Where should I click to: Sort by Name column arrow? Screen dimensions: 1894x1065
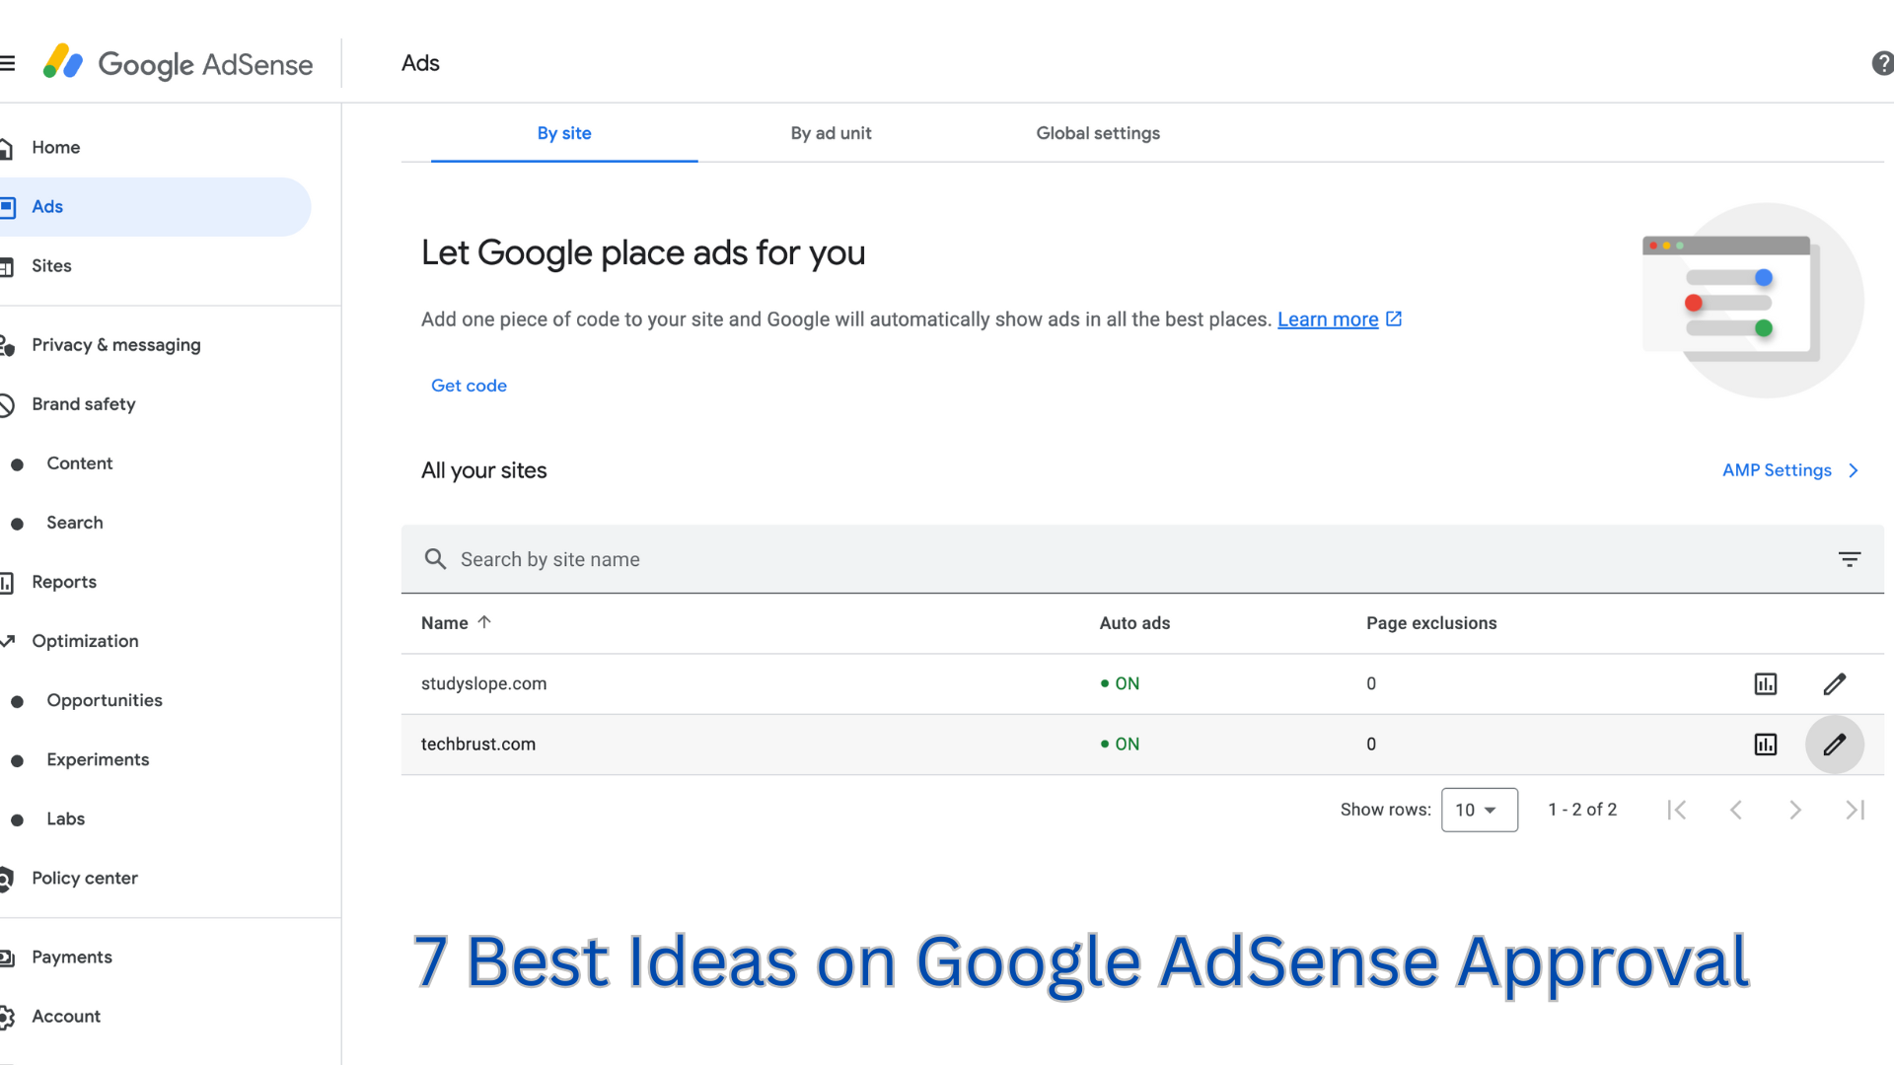tap(484, 622)
